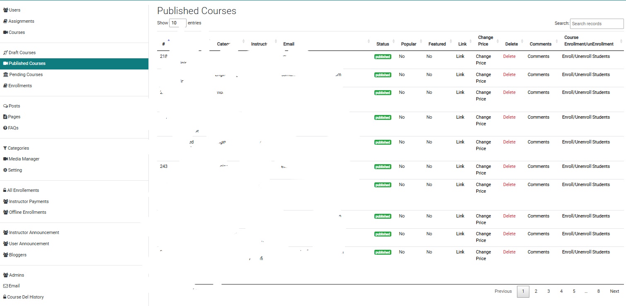
Task: Click the Courses camera icon
Action: (x=5, y=32)
